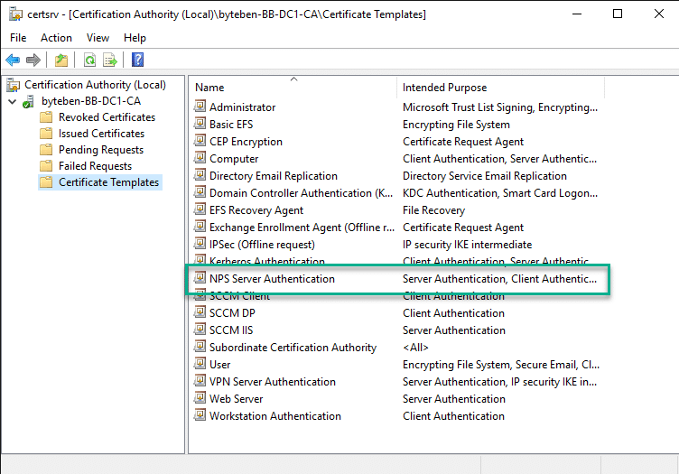Click the Basic EFS template icon
Image resolution: width=679 pixels, height=474 pixels.
tap(200, 124)
